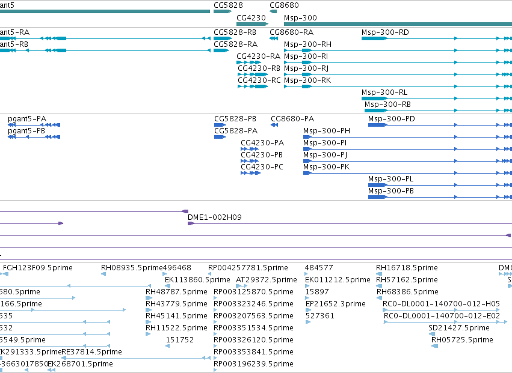Select protein CG4230-PA
The image size is (512, 373).
click(262, 143)
